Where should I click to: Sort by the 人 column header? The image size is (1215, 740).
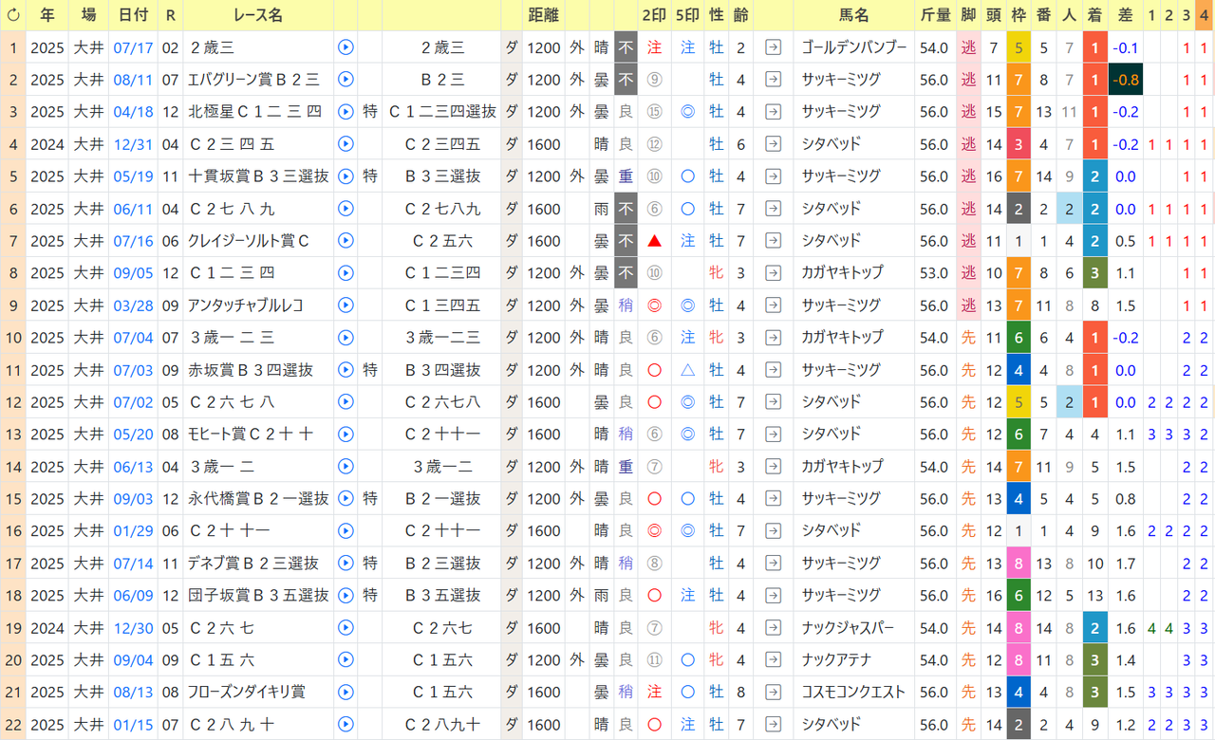(x=1070, y=15)
